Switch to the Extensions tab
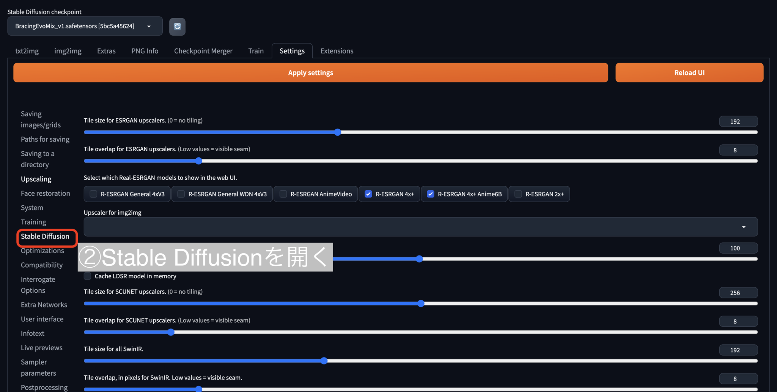777x392 pixels. click(x=336, y=51)
